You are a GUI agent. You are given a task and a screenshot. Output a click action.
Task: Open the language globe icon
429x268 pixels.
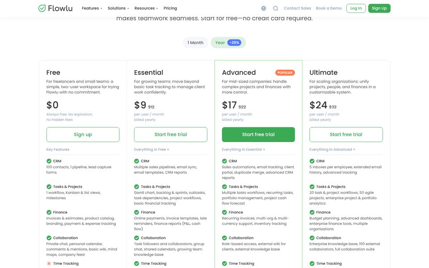(264, 8)
